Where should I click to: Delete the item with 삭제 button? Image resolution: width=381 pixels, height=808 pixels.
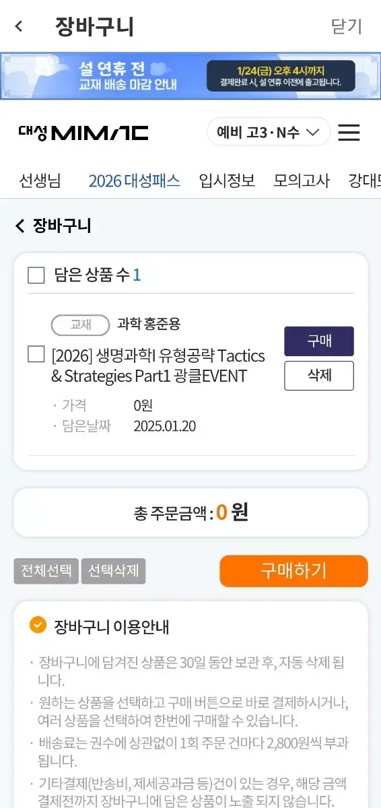click(319, 376)
